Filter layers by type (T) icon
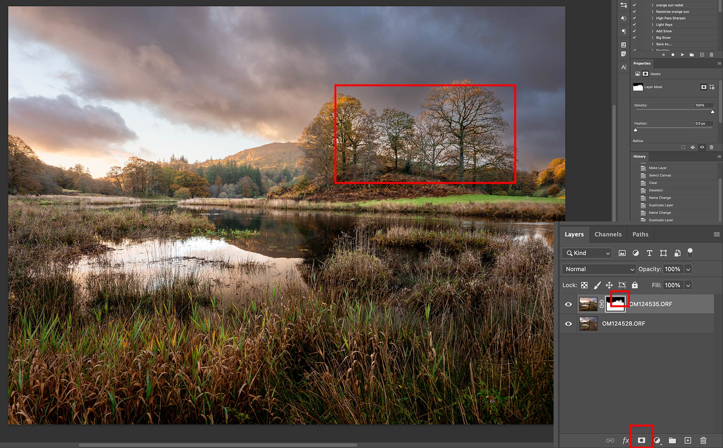 coord(649,253)
